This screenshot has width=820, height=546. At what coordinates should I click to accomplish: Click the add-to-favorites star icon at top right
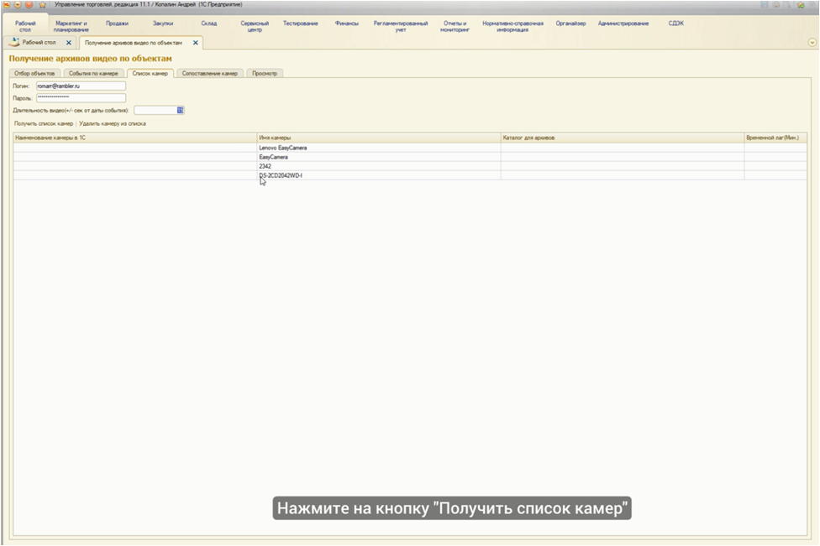tap(801, 5)
